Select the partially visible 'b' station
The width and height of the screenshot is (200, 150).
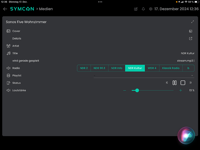(x=188, y=68)
